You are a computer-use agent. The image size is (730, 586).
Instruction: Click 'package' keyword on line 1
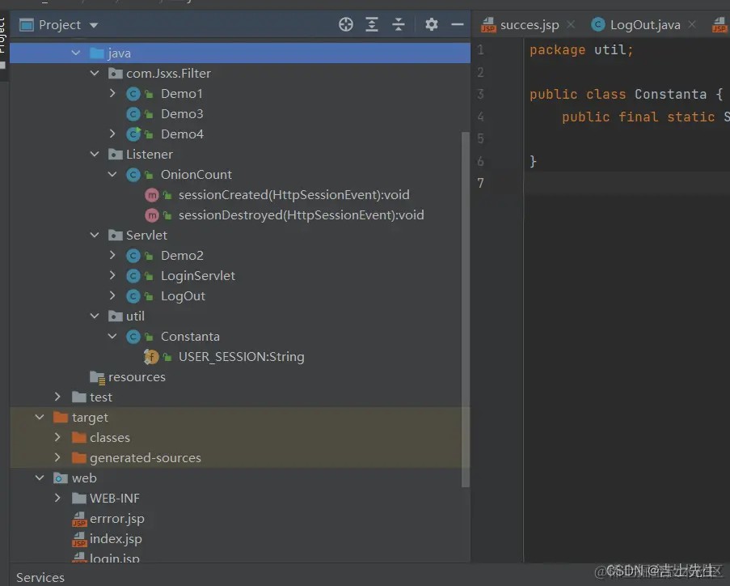(x=557, y=50)
